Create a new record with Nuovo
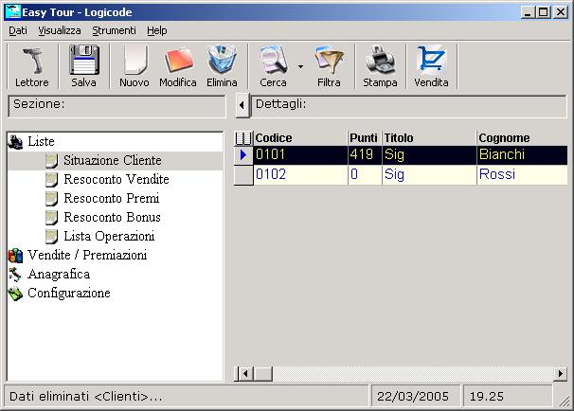Image resolution: width=574 pixels, height=411 pixels. point(135,66)
